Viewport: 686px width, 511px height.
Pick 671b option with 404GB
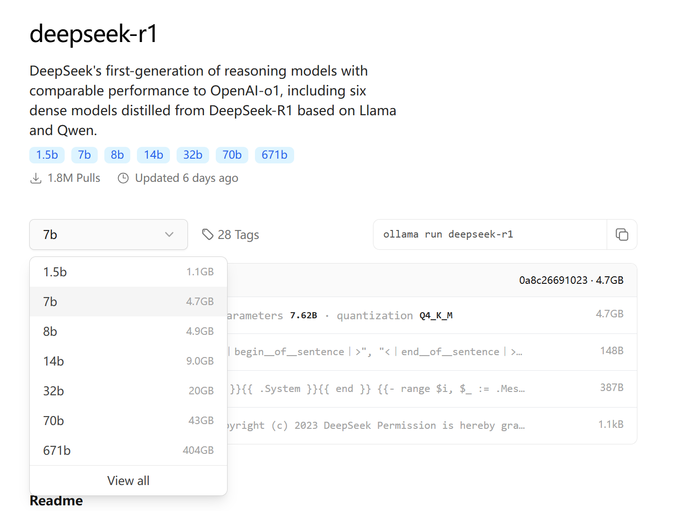click(128, 450)
